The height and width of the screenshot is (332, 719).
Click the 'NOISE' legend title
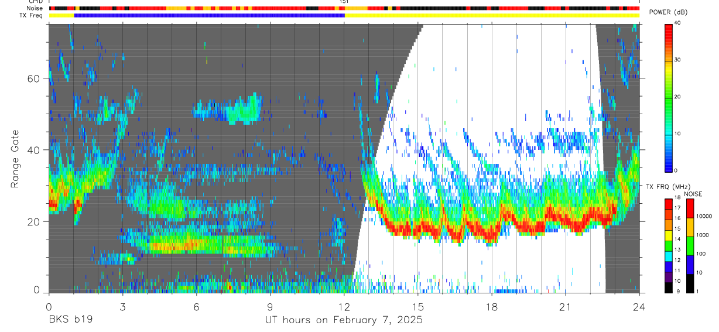(x=694, y=194)
